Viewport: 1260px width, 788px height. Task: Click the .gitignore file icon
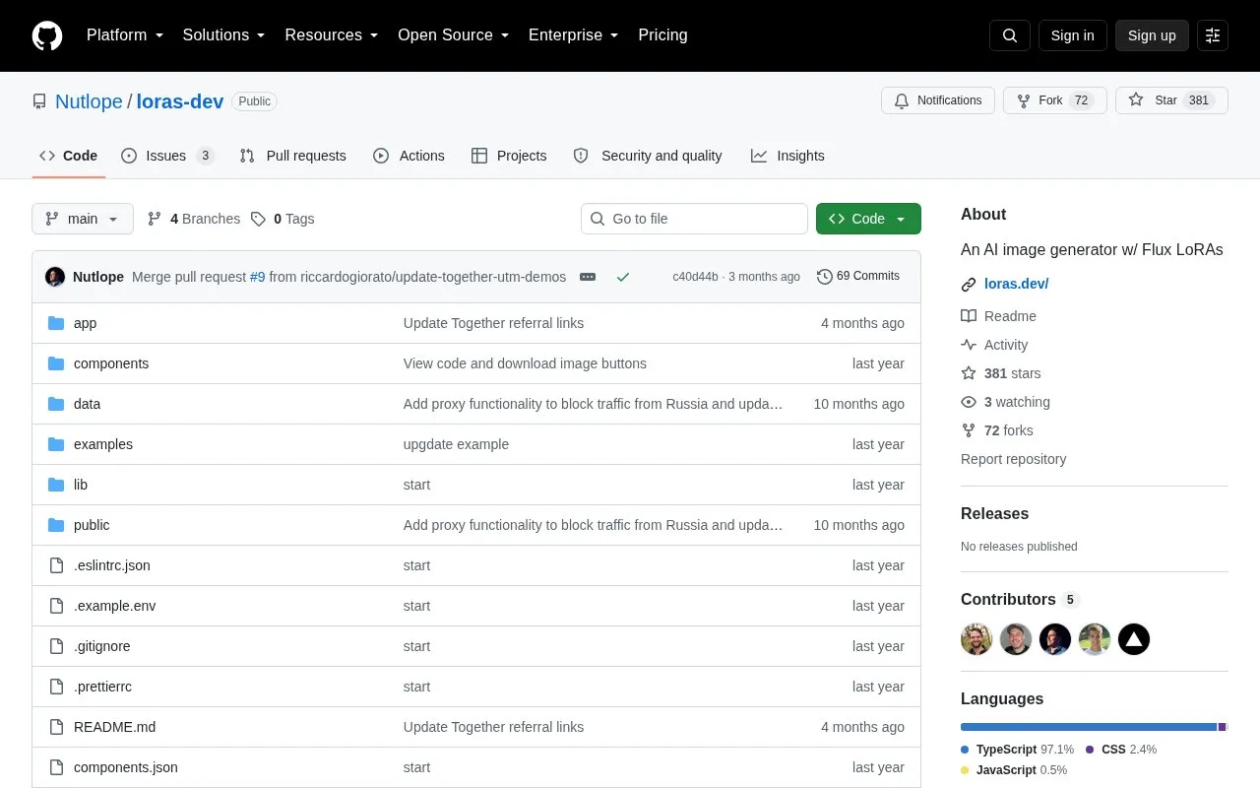[x=56, y=646]
